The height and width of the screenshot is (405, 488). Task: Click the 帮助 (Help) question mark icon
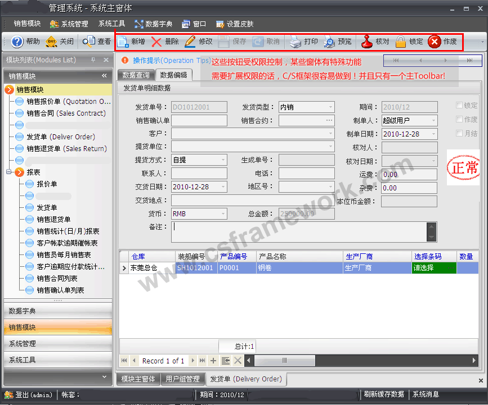[x=17, y=42]
